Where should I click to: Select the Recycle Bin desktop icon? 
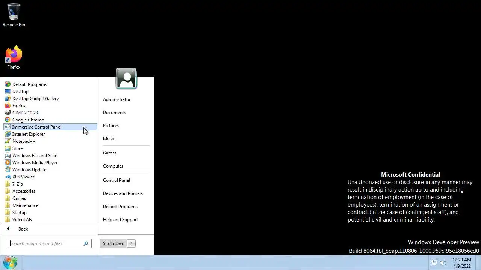(14, 12)
